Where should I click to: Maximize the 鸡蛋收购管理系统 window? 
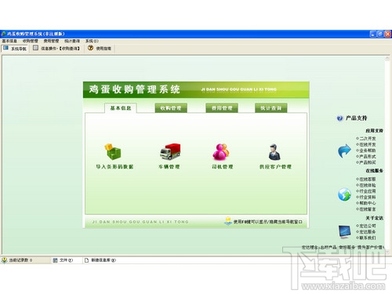tap(380, 34)
